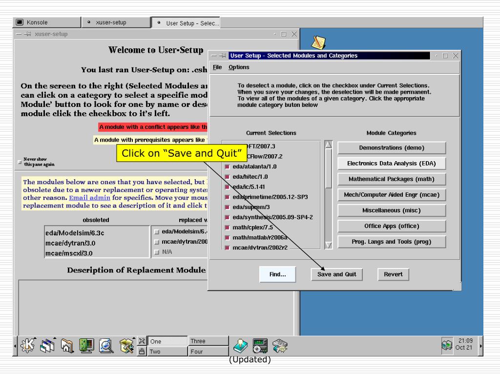Click the 21:09 Oct 21 clock
The image size is (500, 375).
[464, 344]
